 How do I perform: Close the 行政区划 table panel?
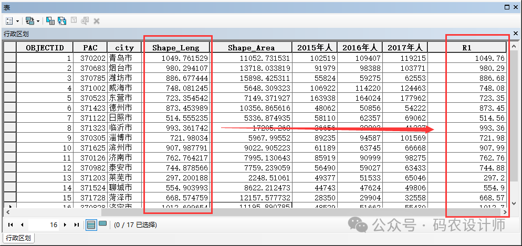click(515, 33)
